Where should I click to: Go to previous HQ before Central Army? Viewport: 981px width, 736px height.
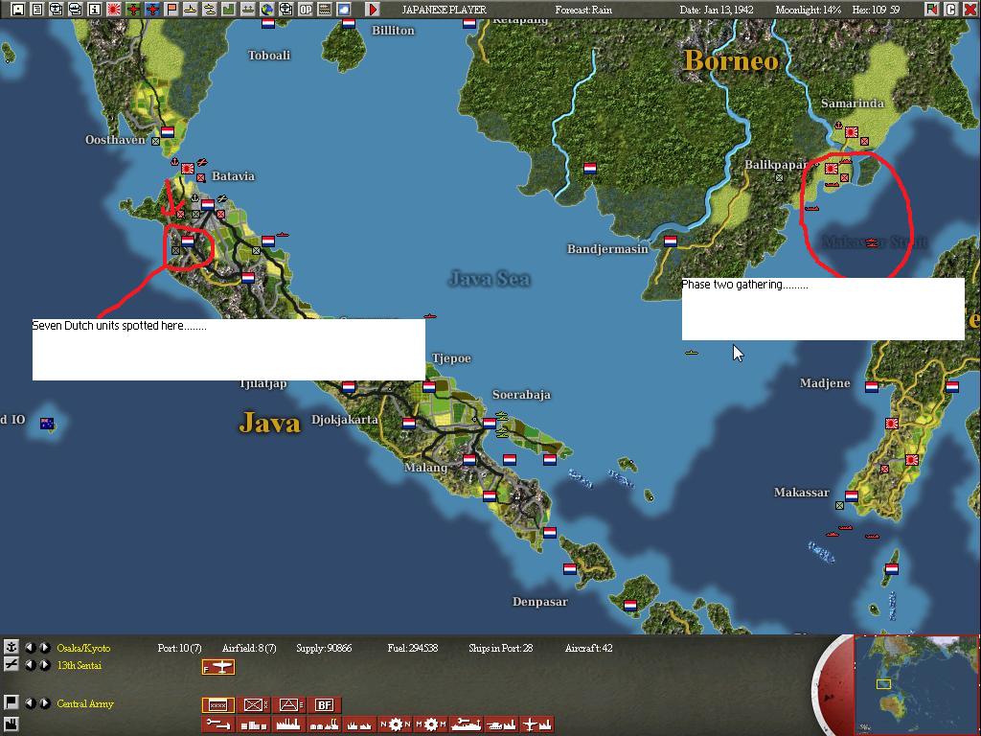(x=30, y=702)
